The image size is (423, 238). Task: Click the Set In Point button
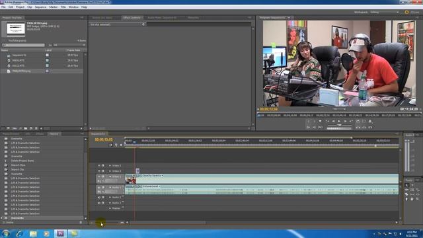coord(309,122)
